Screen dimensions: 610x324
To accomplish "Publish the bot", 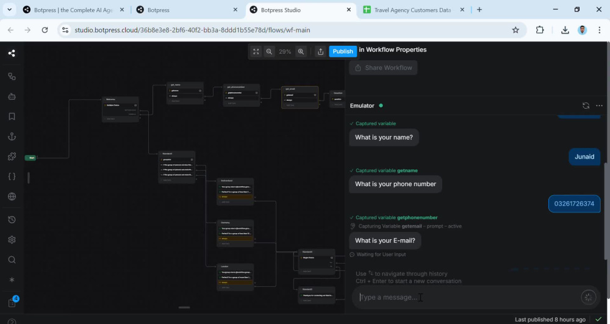I will 343,51.
